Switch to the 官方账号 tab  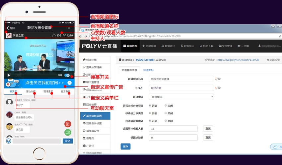[65, 91]
